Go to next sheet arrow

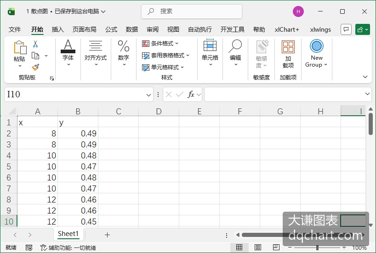tap(30, 235)
